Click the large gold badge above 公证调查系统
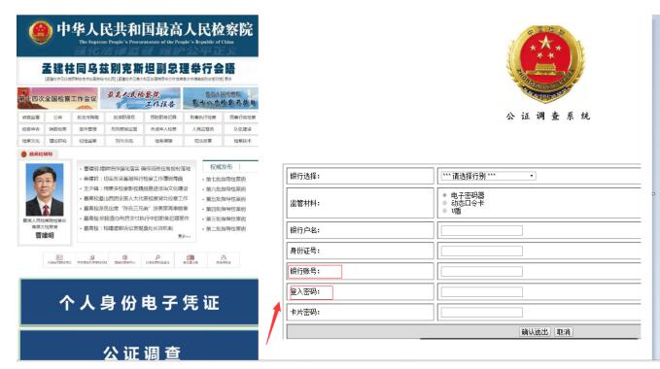This screenshot has width=660, height=369. [x=545, y=63]
